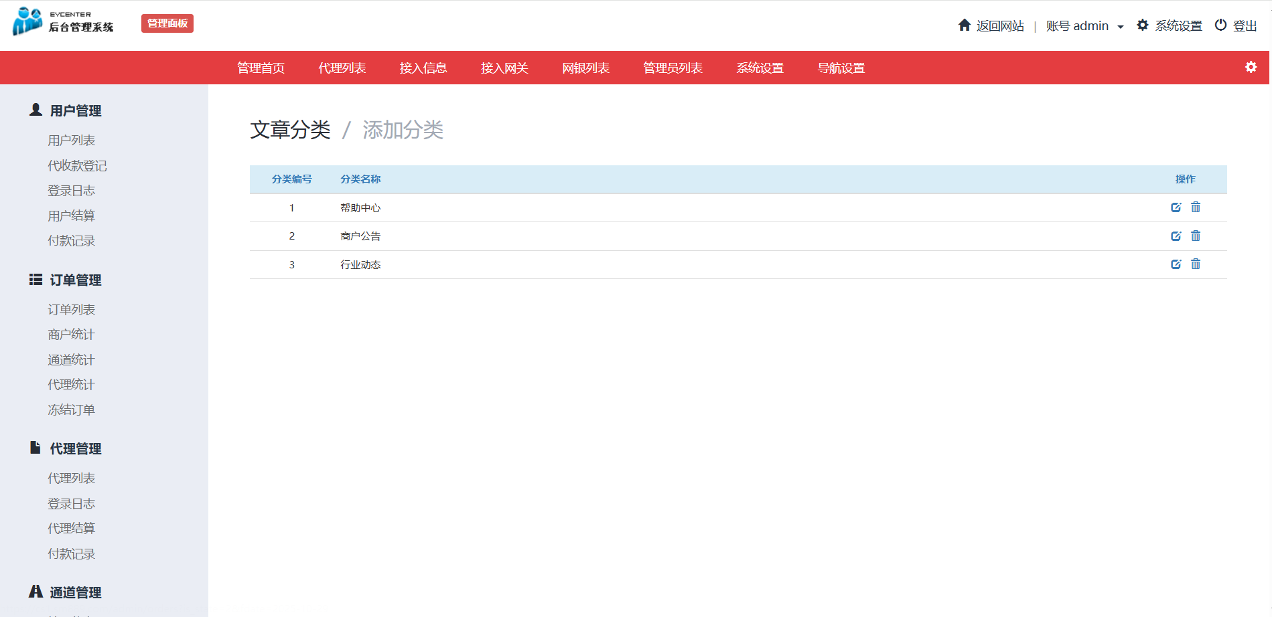Edit the 行业动态 category
The width and height of the screenshot is (1272, 617).
[1176, 264]
